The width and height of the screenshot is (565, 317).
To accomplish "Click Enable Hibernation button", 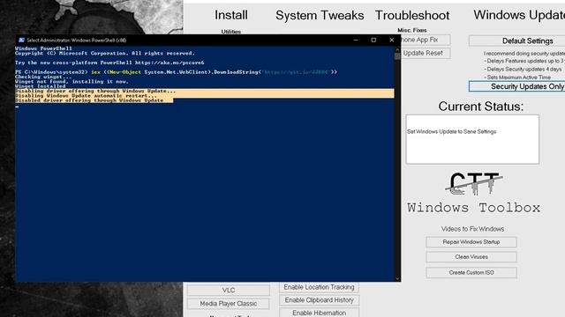I will 319,313.
